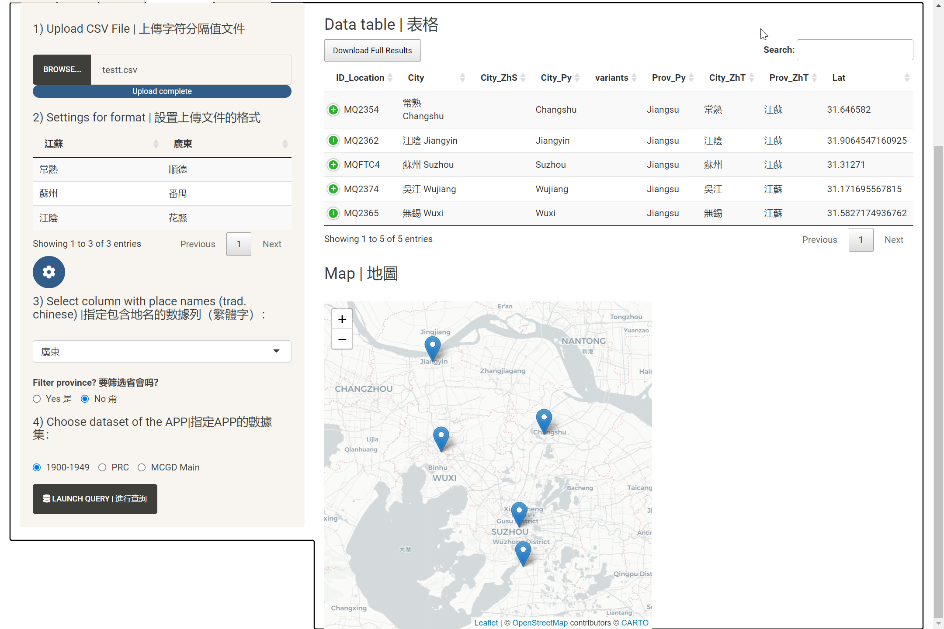Select the MCGD Main dataset
944x629 pixels.
pos(142,467)
